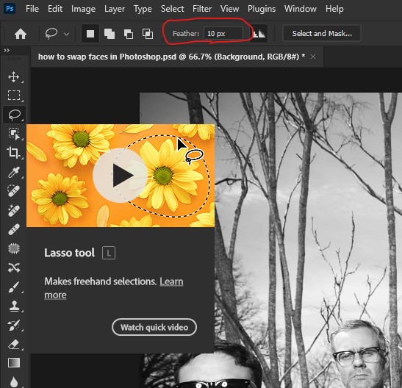Select the Lasso tool in toolbar
The image size is (402, 388).
15,115
